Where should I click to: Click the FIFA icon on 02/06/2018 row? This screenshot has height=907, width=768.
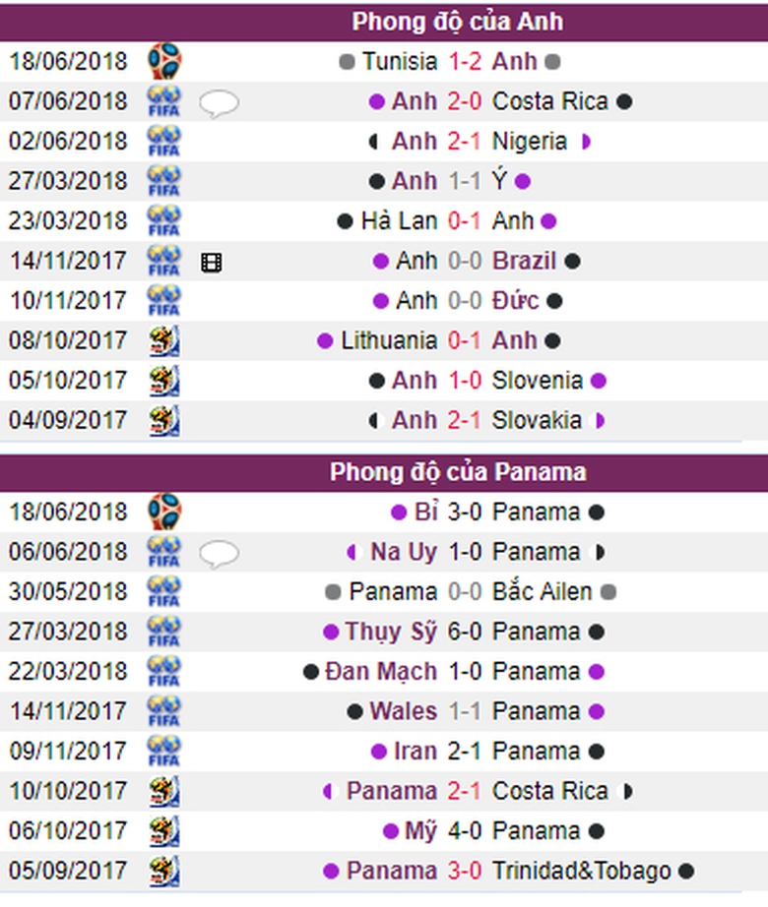(x=164, y=142)
